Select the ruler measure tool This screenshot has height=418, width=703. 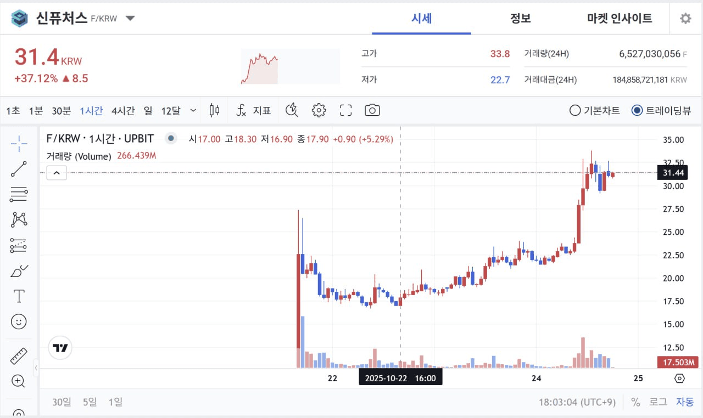[x=19, y=356]
